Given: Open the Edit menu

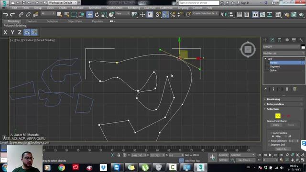Looking at the screenshot, I should coord(14,8).
